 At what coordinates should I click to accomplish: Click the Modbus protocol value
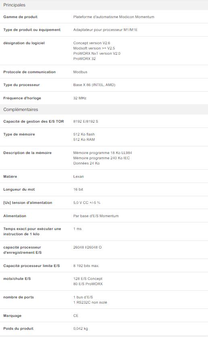80,72
